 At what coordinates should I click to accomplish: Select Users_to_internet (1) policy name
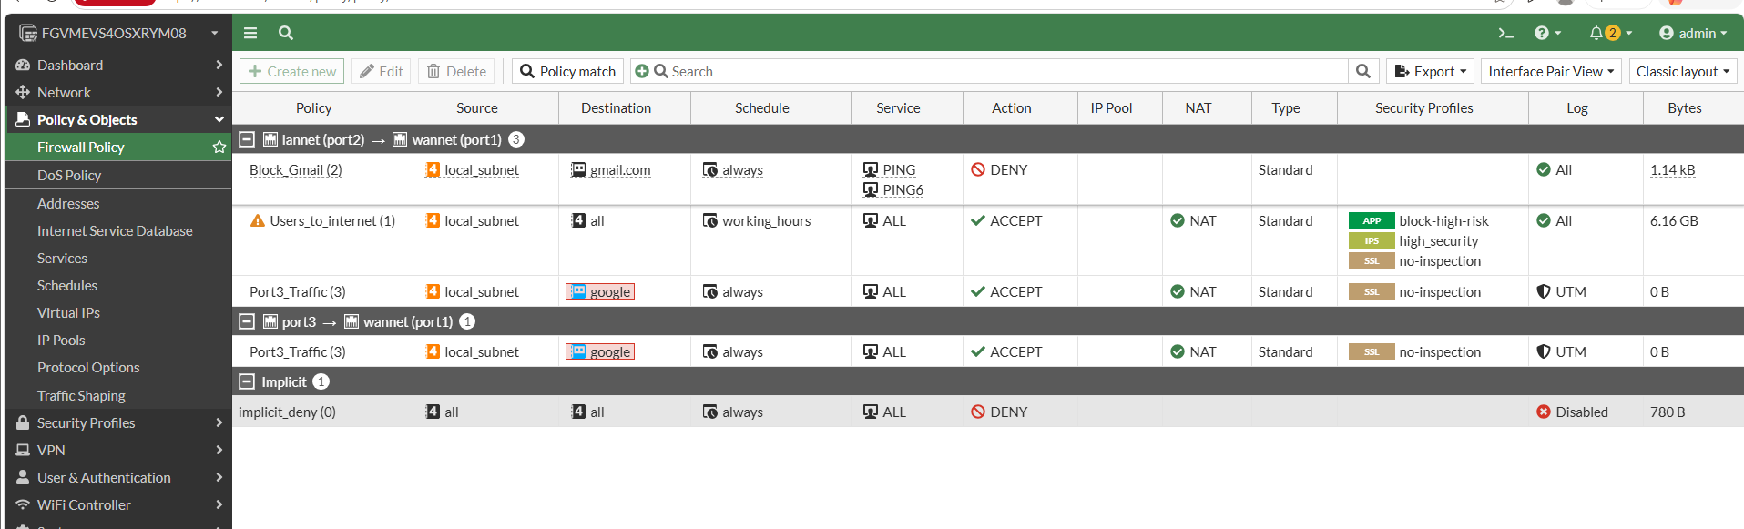[x=332, y=220]
